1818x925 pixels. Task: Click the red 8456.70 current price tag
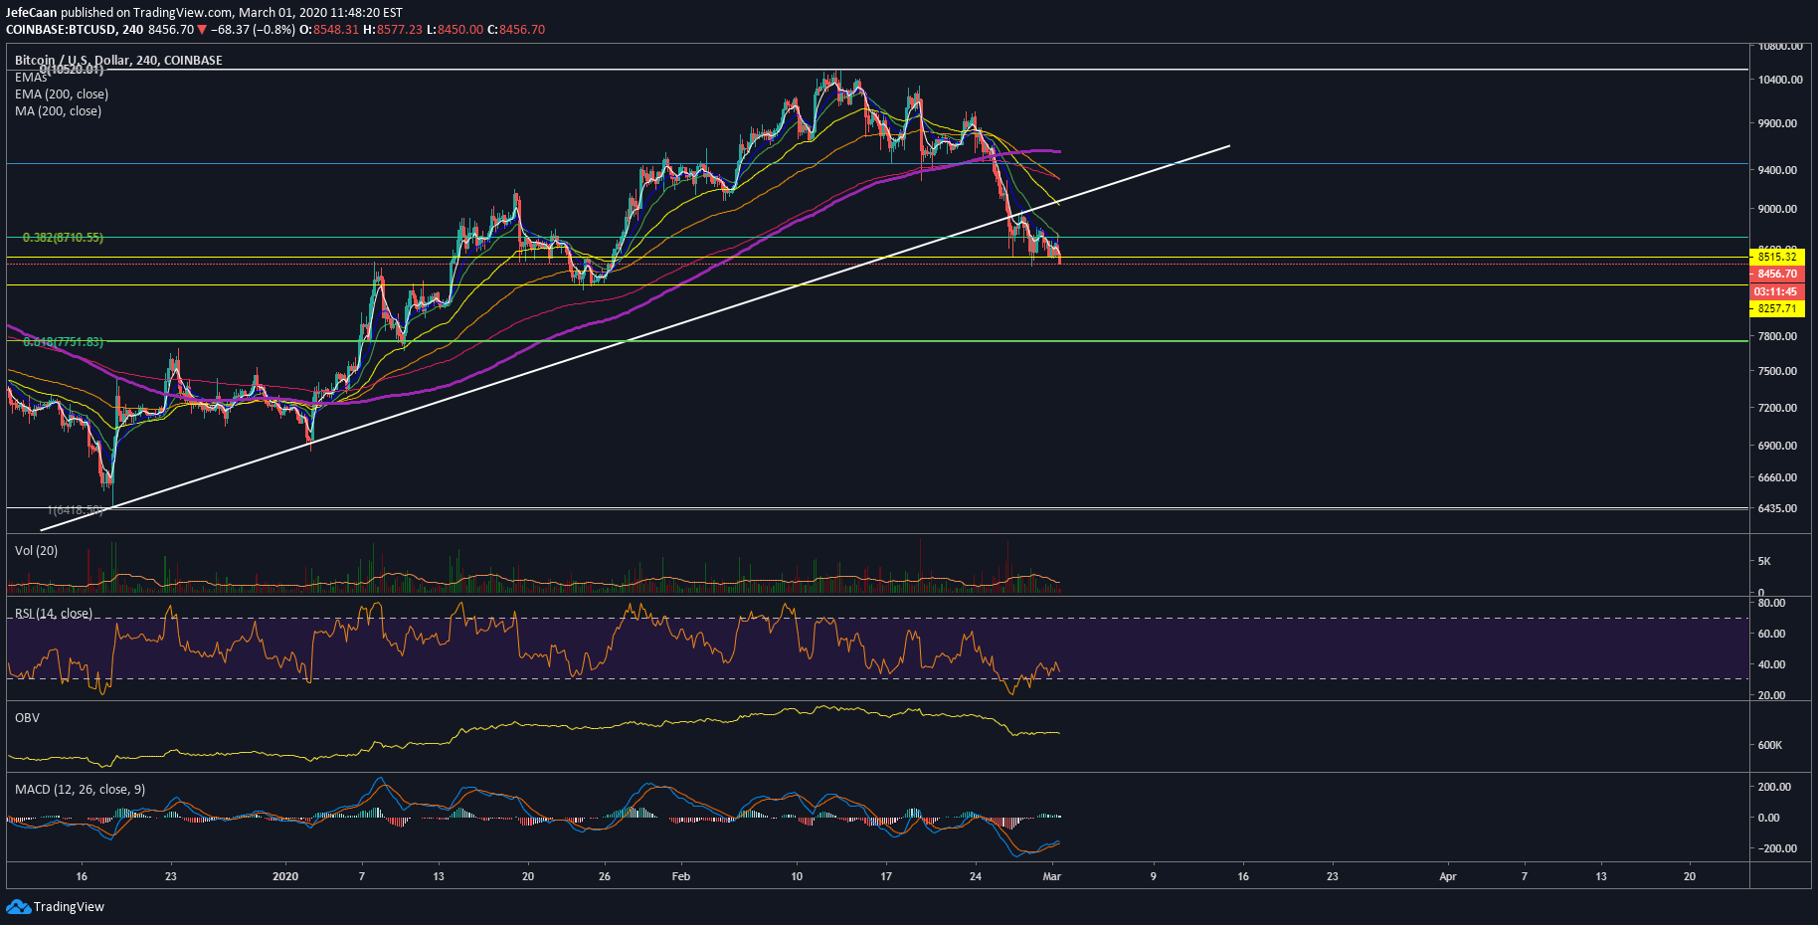(x=1776, y=275)
